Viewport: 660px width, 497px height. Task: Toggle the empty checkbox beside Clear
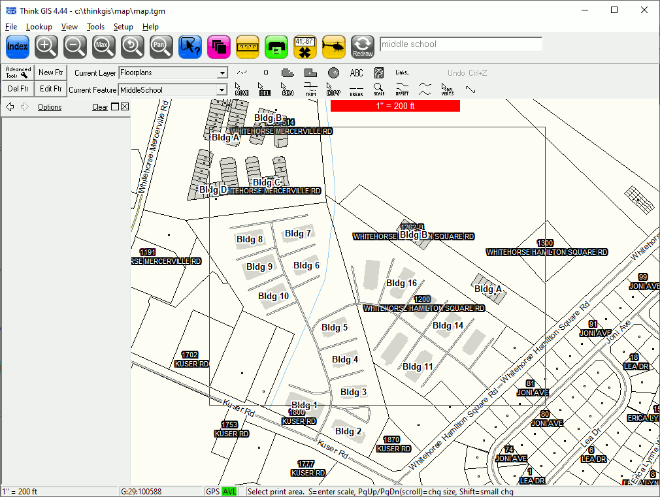115,107
